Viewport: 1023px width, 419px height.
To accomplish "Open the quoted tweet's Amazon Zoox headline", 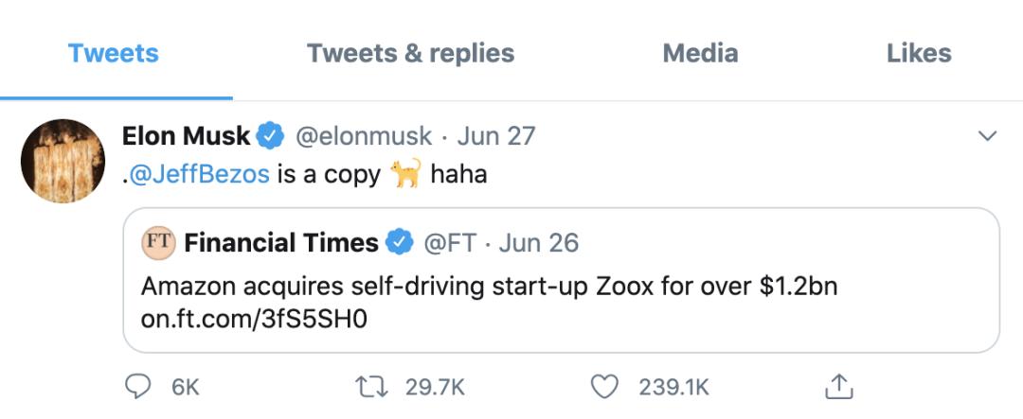I will 489,287.
